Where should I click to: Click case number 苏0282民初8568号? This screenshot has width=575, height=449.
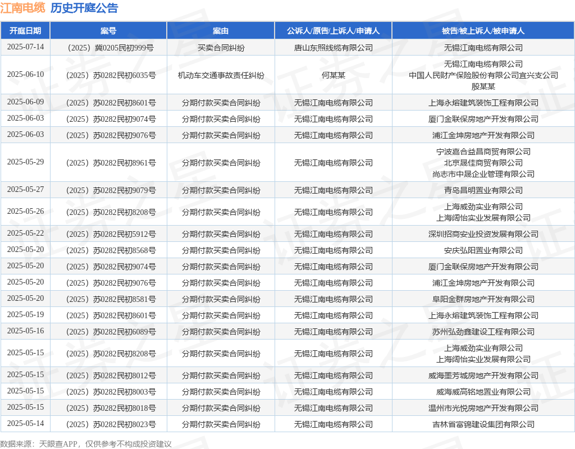(111, 250)
